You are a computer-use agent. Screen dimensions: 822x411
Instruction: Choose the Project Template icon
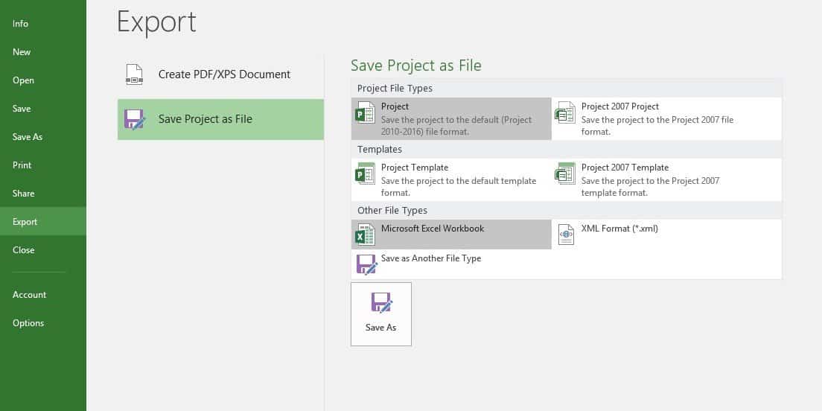coord(365,174)
